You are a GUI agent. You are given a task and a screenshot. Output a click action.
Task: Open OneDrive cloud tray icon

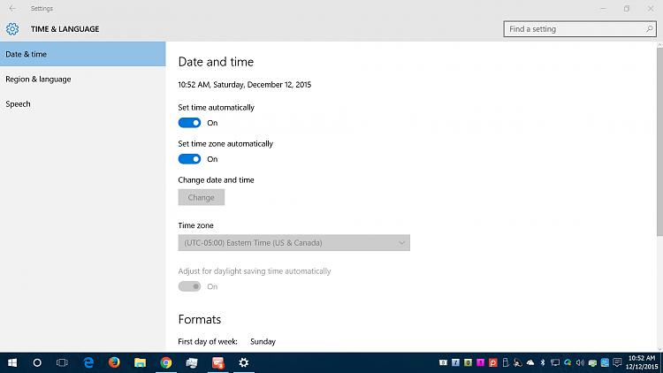[x=530, y=362]
